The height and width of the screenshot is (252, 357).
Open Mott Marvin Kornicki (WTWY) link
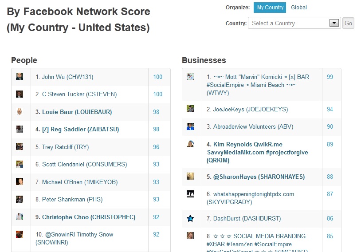pyautogui.click(x=258, y=85)
